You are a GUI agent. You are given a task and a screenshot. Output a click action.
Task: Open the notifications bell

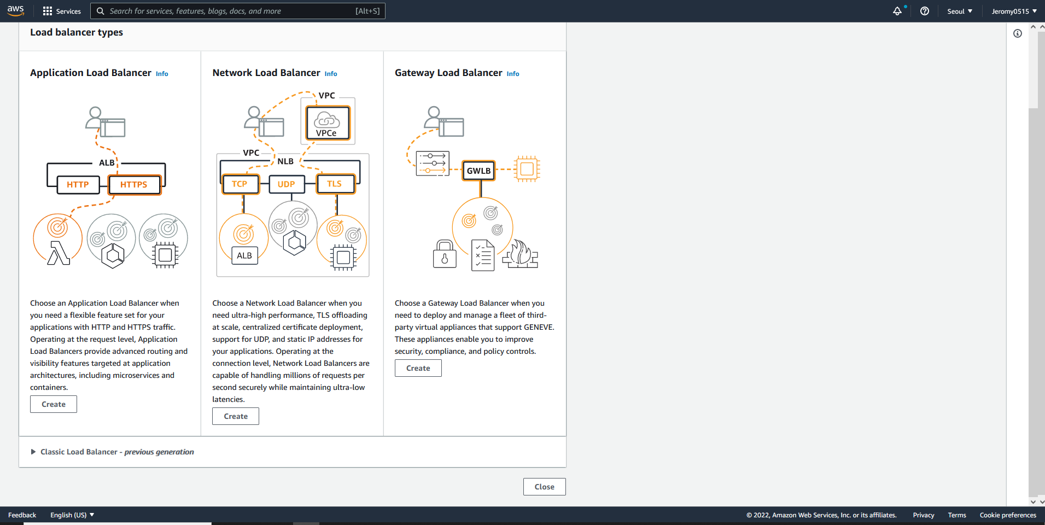[897, 11]
